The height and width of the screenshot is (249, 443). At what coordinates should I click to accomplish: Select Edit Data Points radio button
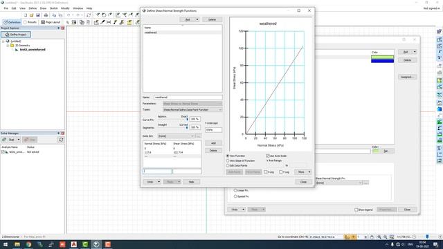click(x=228, y=165)
